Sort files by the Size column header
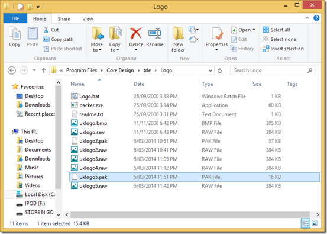Image resolution: width=327 pixels, height=234 pixels. click(257, 84)
